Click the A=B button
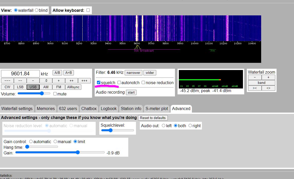 [68, 73]
